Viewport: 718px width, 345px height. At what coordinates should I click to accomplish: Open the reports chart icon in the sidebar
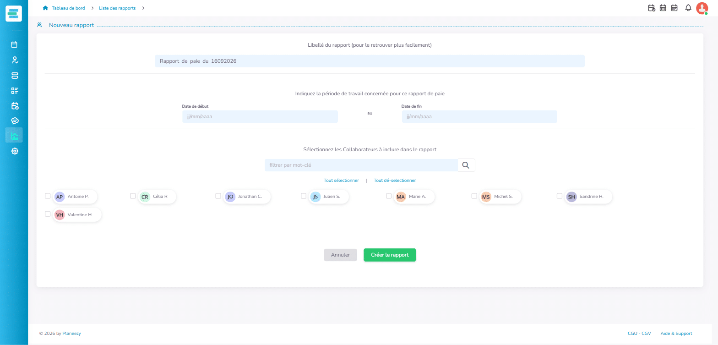14,136
